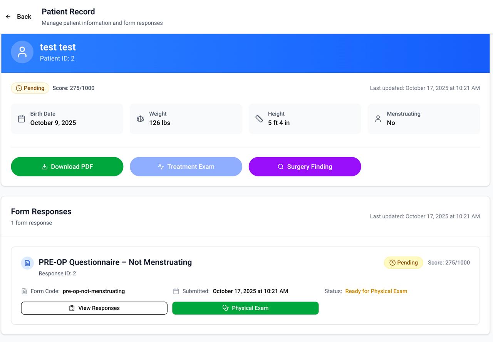The height and width of the screenshot is (342, 493).
Task: Start the Physical Exam
Action: pyautogui.click(x=245, y=308)
